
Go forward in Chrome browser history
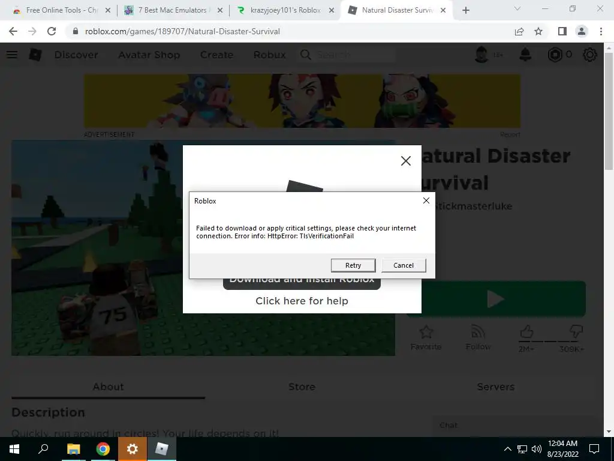(x=32, y=31)
